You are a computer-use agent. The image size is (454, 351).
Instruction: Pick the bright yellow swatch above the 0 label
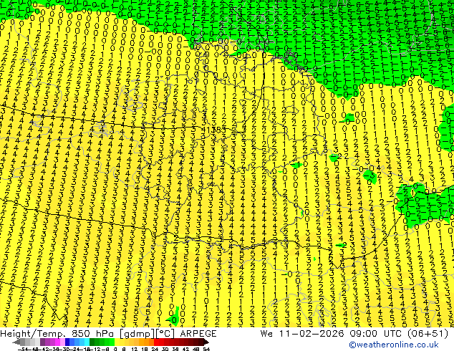coord(117,342)
